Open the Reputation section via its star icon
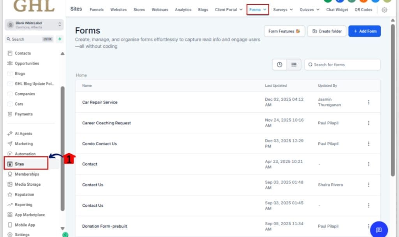Viewport: 399px width, 237px height. [9, 194]
